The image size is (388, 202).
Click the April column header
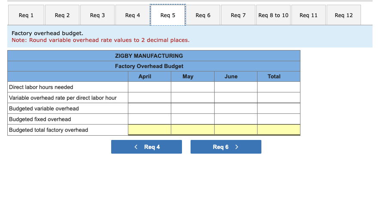[149, 77]
